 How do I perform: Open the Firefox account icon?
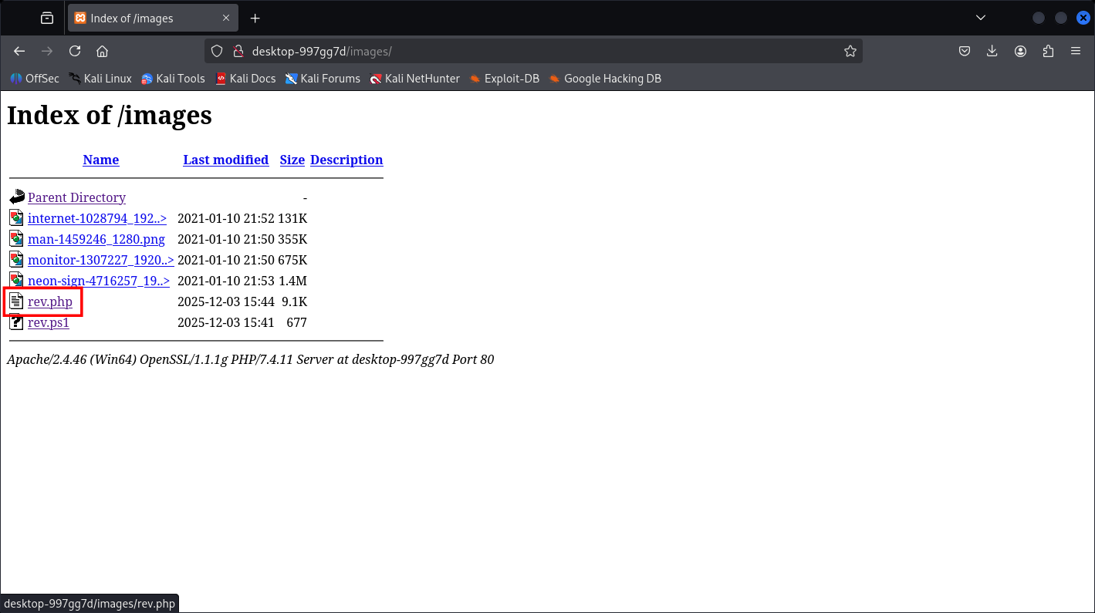click(x=1020, y=52)
